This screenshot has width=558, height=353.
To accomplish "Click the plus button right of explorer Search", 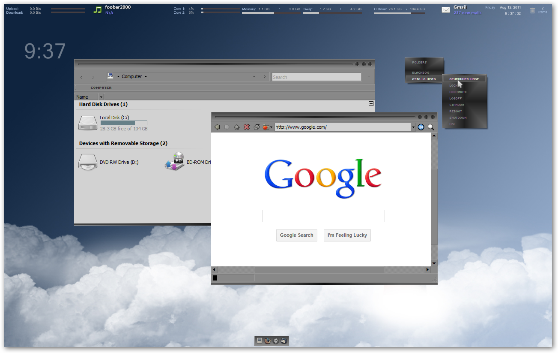I will point(369,77).
